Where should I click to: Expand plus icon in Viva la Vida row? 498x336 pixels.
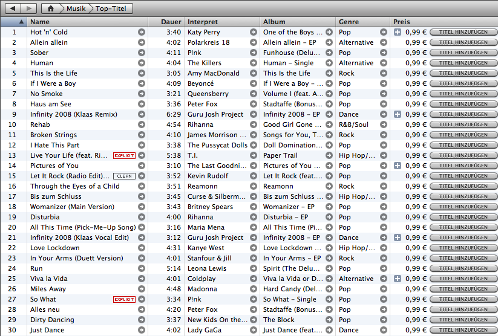[398, 279]
